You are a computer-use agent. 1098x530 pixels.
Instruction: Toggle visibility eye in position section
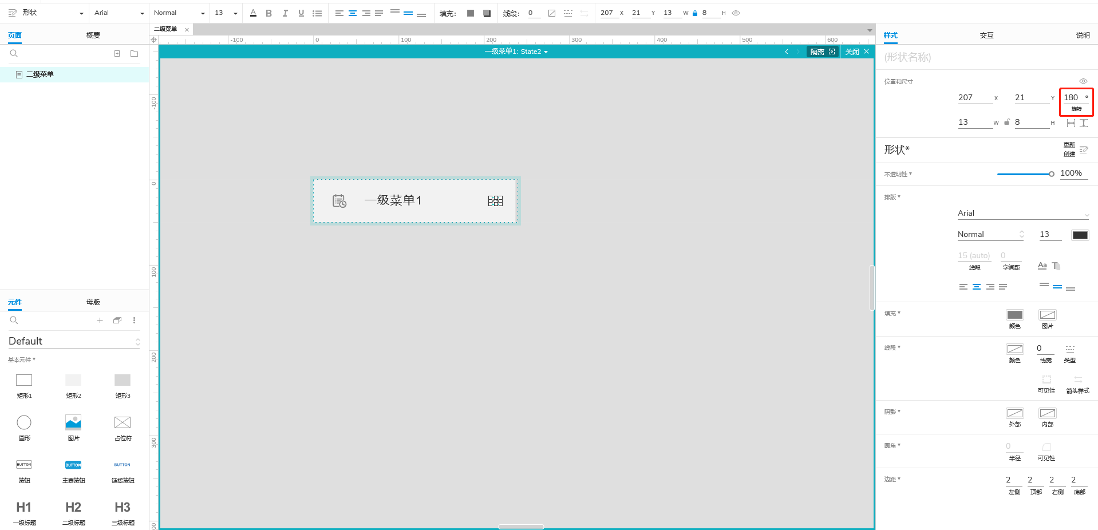coord(1083,81)
